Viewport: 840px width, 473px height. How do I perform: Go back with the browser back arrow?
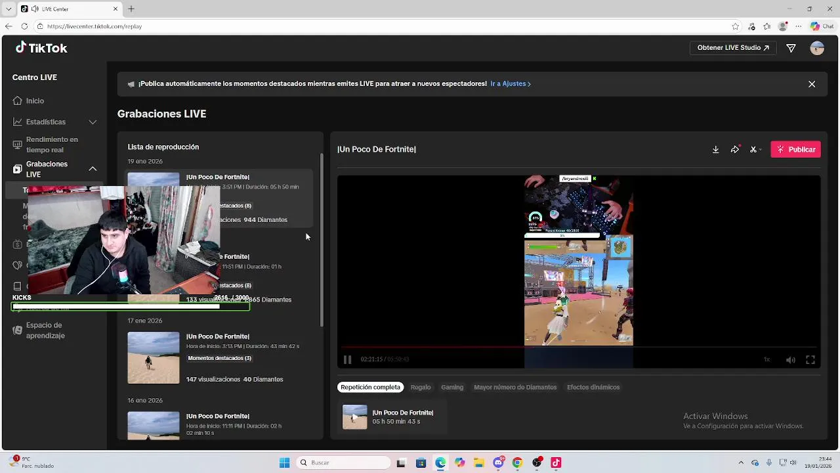coord(8,26)
